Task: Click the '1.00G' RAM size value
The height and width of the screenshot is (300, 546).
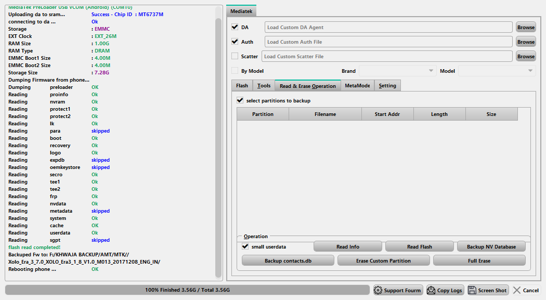Action: point(102,44)
